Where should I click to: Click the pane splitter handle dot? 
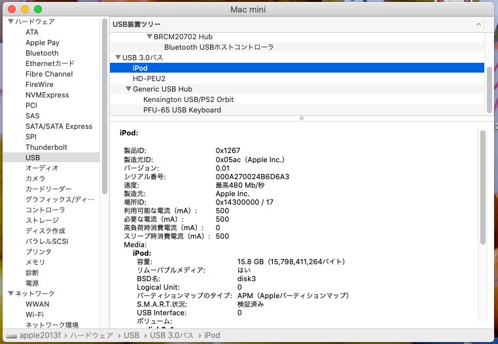[302, 118]
